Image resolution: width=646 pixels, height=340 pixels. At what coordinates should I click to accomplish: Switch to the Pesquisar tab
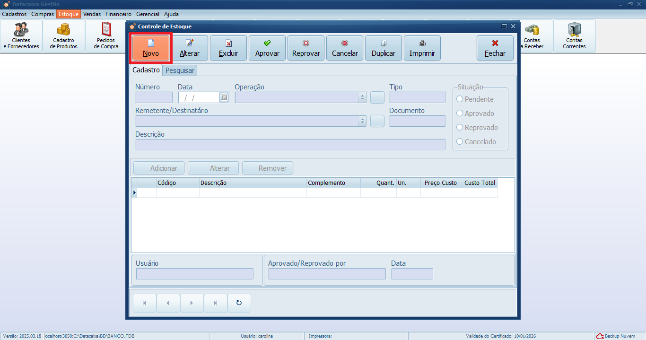point(180,70)
